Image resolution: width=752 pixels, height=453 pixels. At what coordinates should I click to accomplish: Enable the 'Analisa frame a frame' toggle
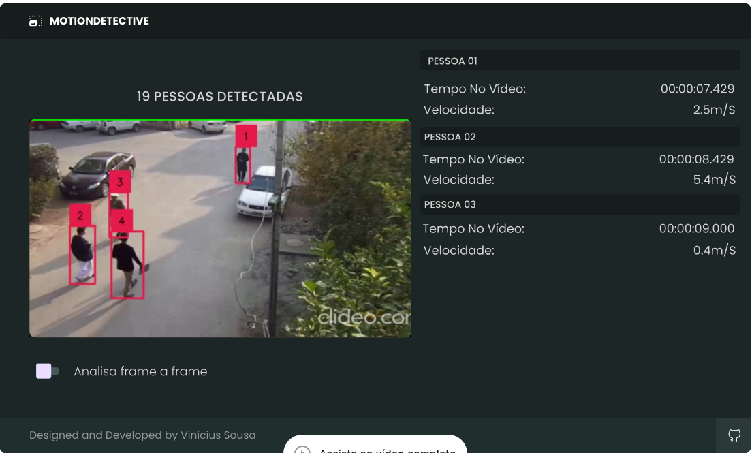pyautogui.click(x=47, y=371)
